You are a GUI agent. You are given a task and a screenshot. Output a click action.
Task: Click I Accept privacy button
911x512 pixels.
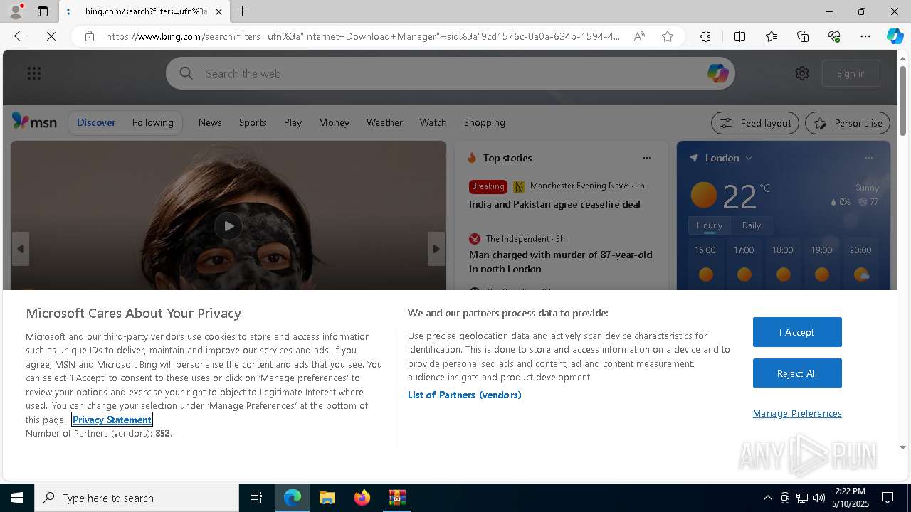tap(797, 332)
